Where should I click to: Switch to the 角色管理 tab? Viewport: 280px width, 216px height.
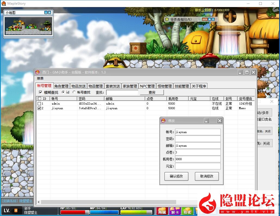pos(61,86)
